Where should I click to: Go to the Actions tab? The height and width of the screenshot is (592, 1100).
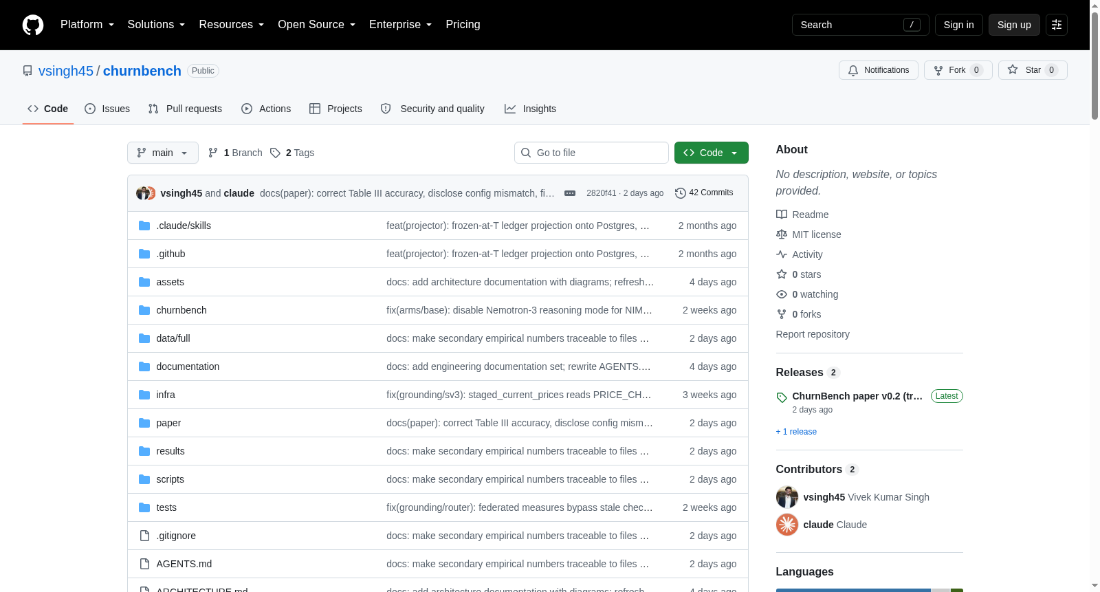266,109
